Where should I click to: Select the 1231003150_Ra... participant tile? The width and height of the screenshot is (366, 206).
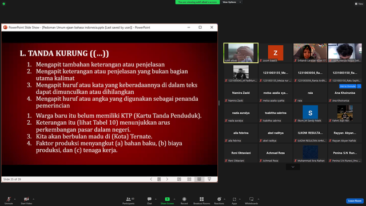345,73
